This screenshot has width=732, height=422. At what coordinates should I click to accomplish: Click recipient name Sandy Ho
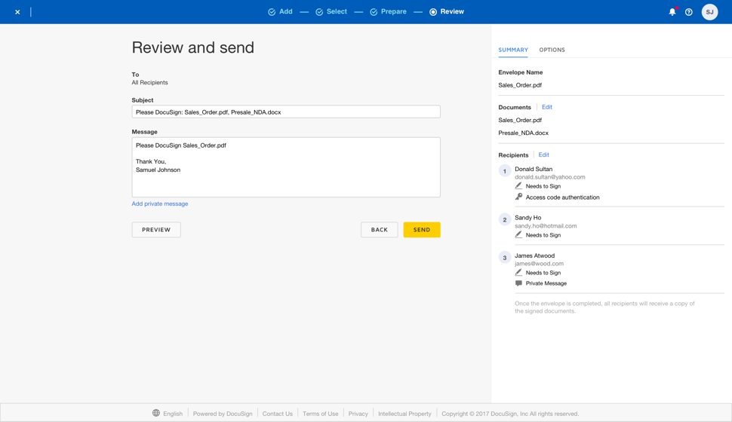click(x=528, y=217)
